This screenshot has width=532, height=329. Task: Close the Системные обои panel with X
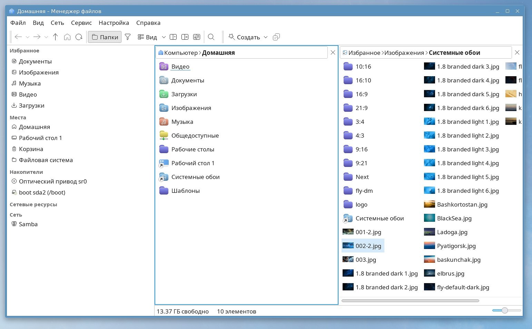point(517,52)
